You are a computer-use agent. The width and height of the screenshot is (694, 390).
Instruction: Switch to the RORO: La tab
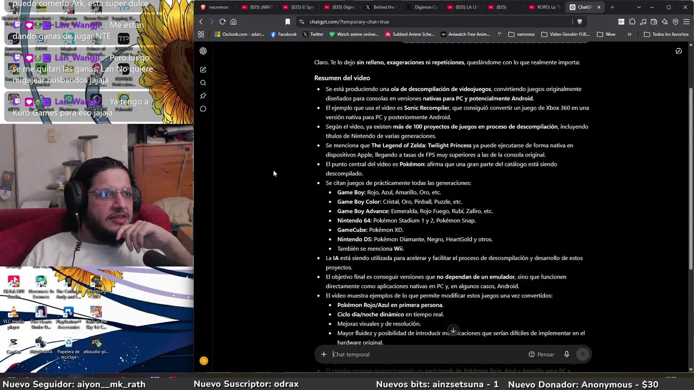545,7
